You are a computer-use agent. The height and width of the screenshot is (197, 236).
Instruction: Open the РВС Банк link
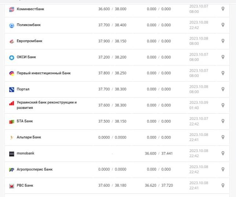point(25,185)
